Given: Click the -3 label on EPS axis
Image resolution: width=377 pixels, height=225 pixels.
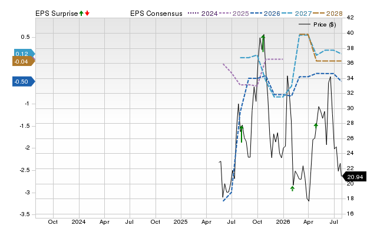Looking at the screenshot, I should point(27,193).
